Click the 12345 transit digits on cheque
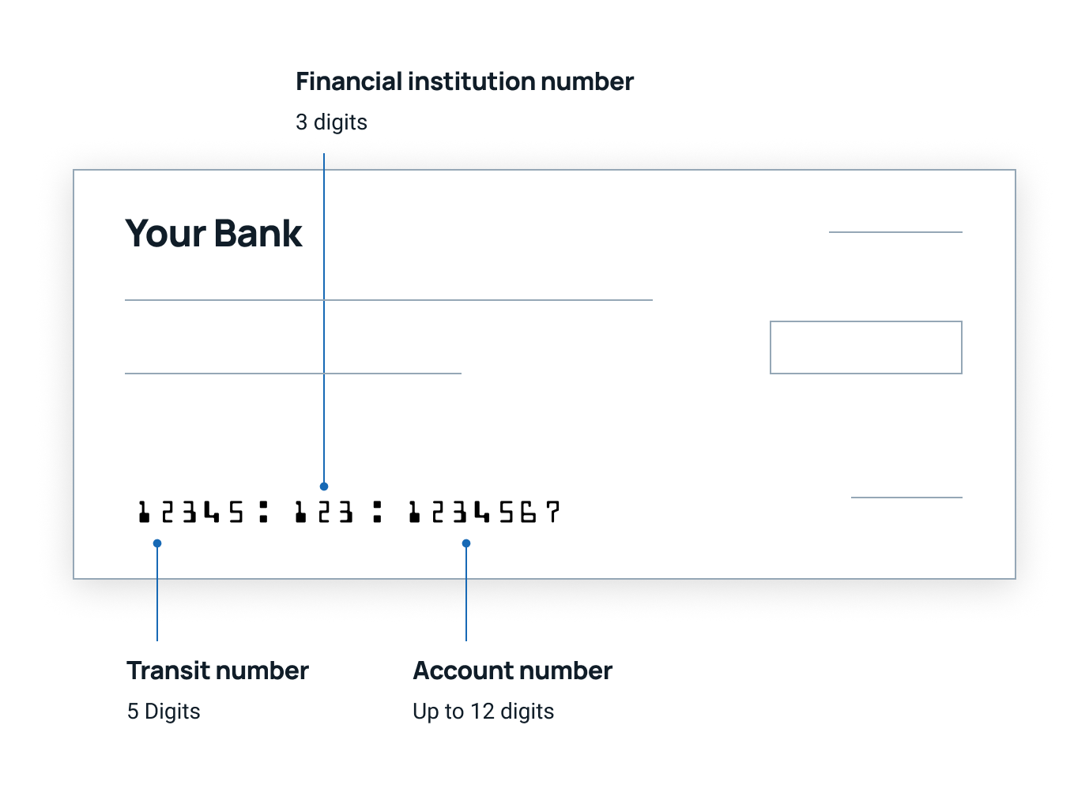This screenshot has height=785, width=1089. pos(190,512)
